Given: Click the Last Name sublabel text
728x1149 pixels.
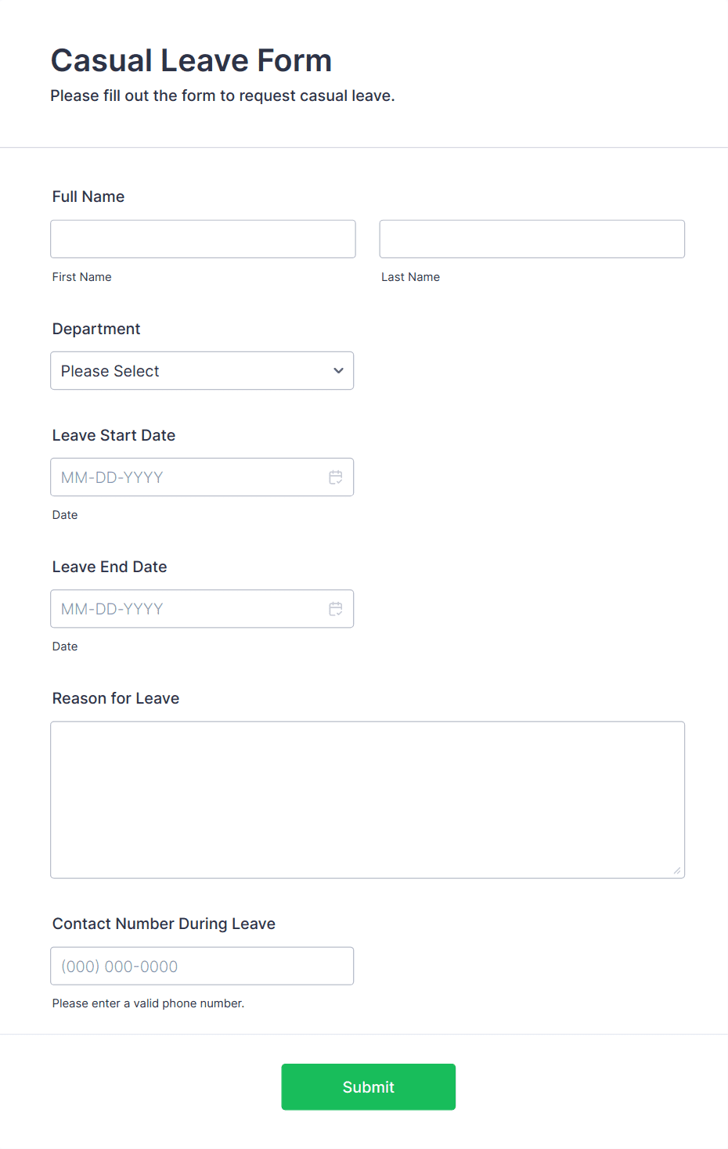Looking at the screenshot, I should tap(410, 276).
